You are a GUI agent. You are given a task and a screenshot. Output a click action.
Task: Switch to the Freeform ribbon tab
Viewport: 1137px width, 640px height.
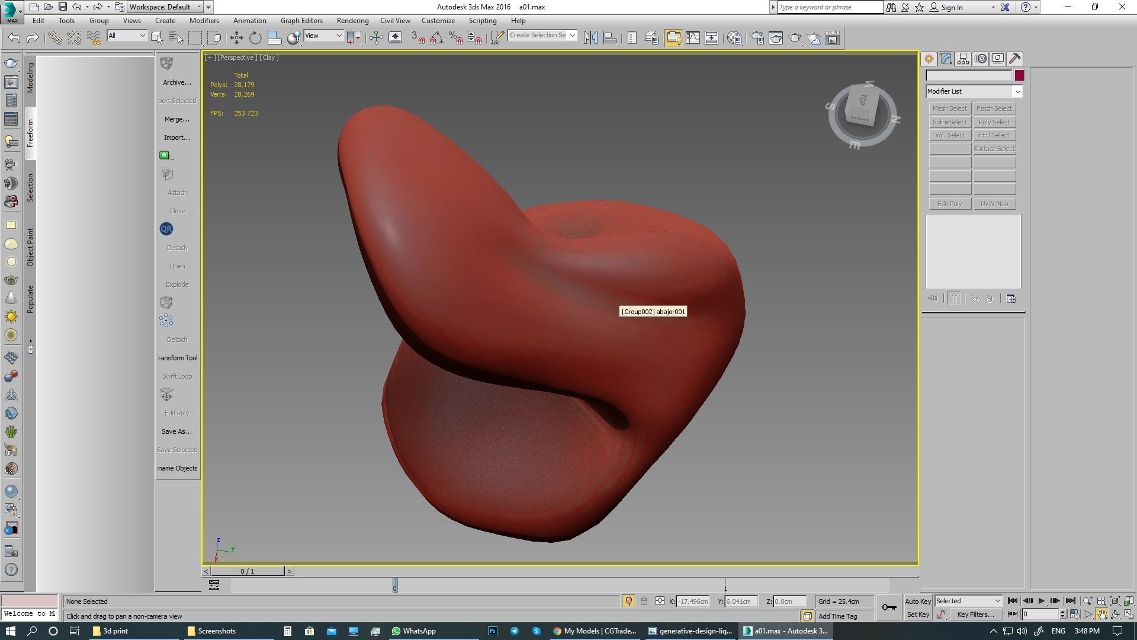point(30,133)
